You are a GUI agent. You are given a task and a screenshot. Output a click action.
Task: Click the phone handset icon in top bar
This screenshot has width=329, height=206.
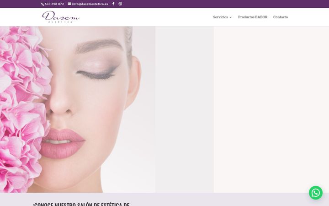(x=42, y=4)
